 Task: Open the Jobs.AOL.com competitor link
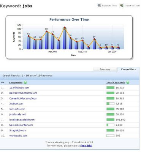click(17, 109)
